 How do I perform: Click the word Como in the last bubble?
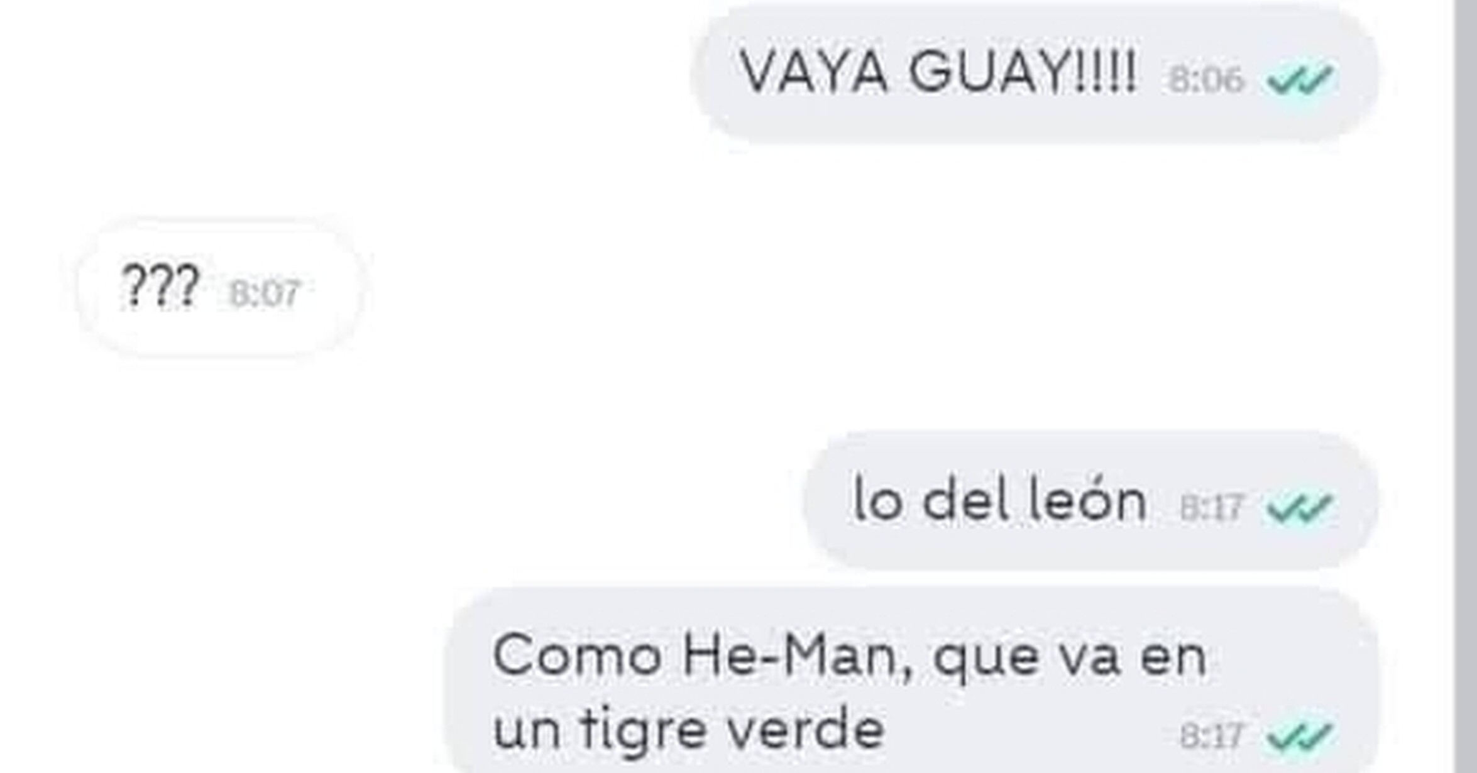coord(576,656)
